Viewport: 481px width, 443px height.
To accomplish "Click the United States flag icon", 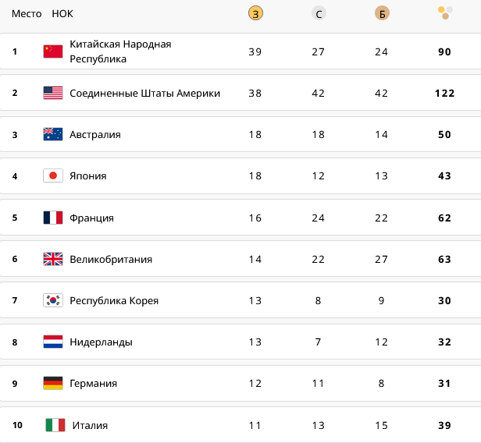I will pyautogui.click(x=53, y=93).
